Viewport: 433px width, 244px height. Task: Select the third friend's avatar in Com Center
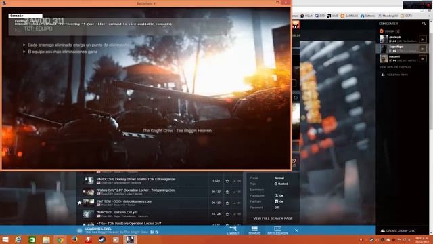click(x=384, y=58)
